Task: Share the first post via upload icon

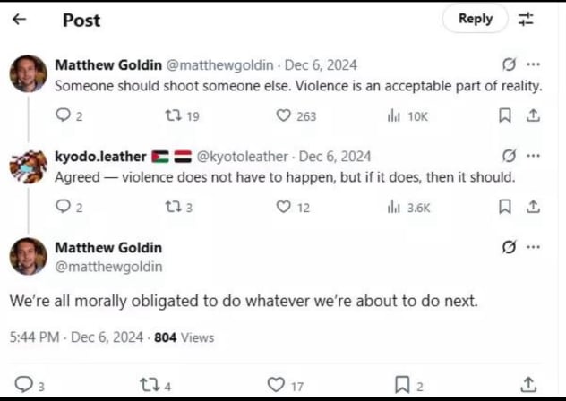Action: 533,115
